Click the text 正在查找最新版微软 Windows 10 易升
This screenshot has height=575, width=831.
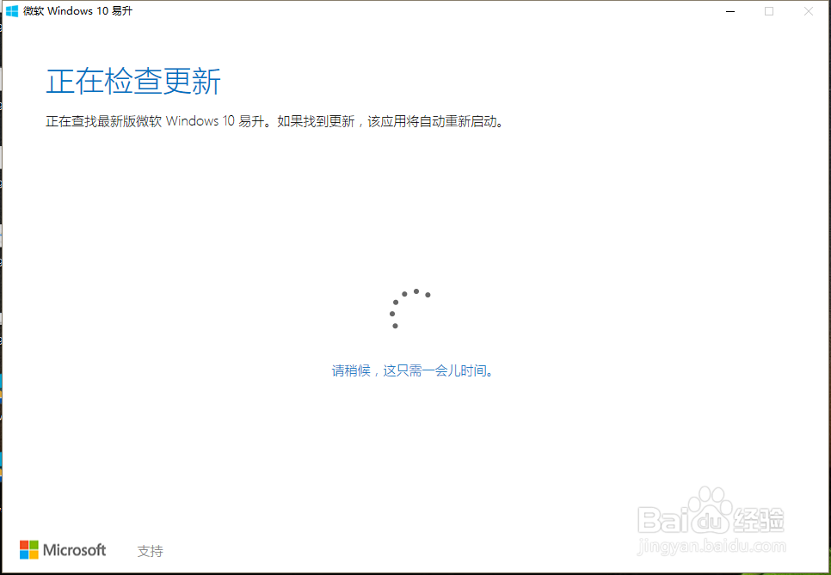[x=155, y=121]
